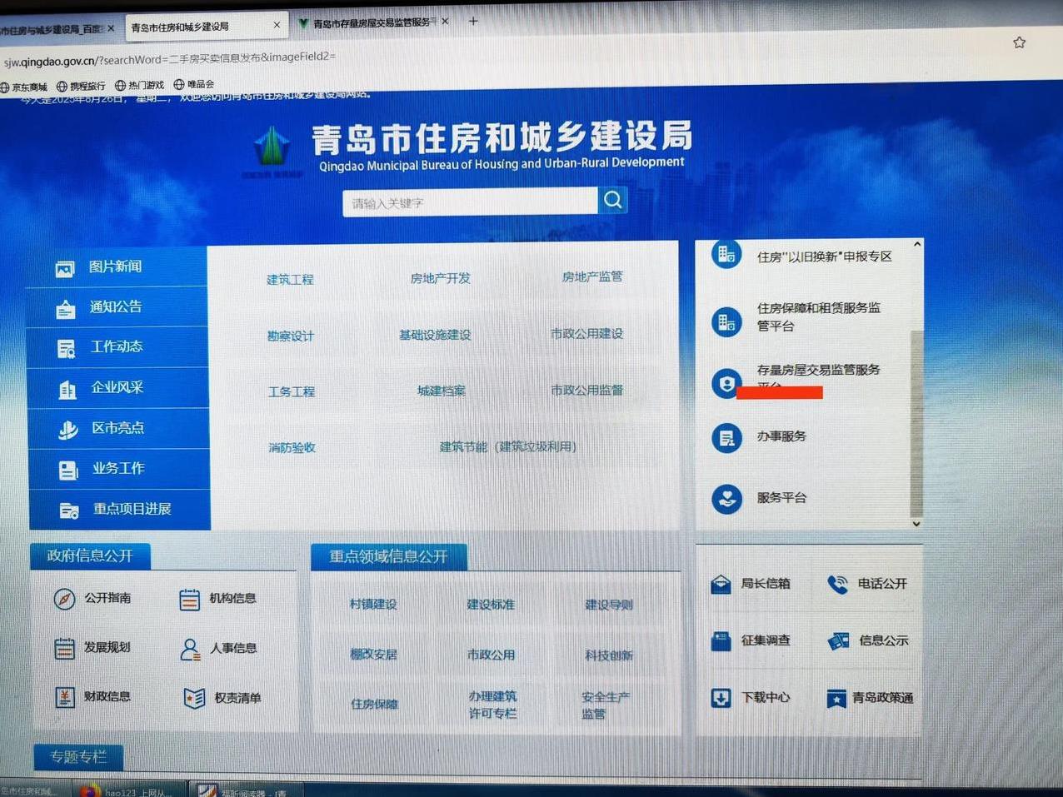Viewport: 1063px width, 797px height.
Task: Open the 基础设施建设 link
Action: pyautogui.click(x=435, y=335)
